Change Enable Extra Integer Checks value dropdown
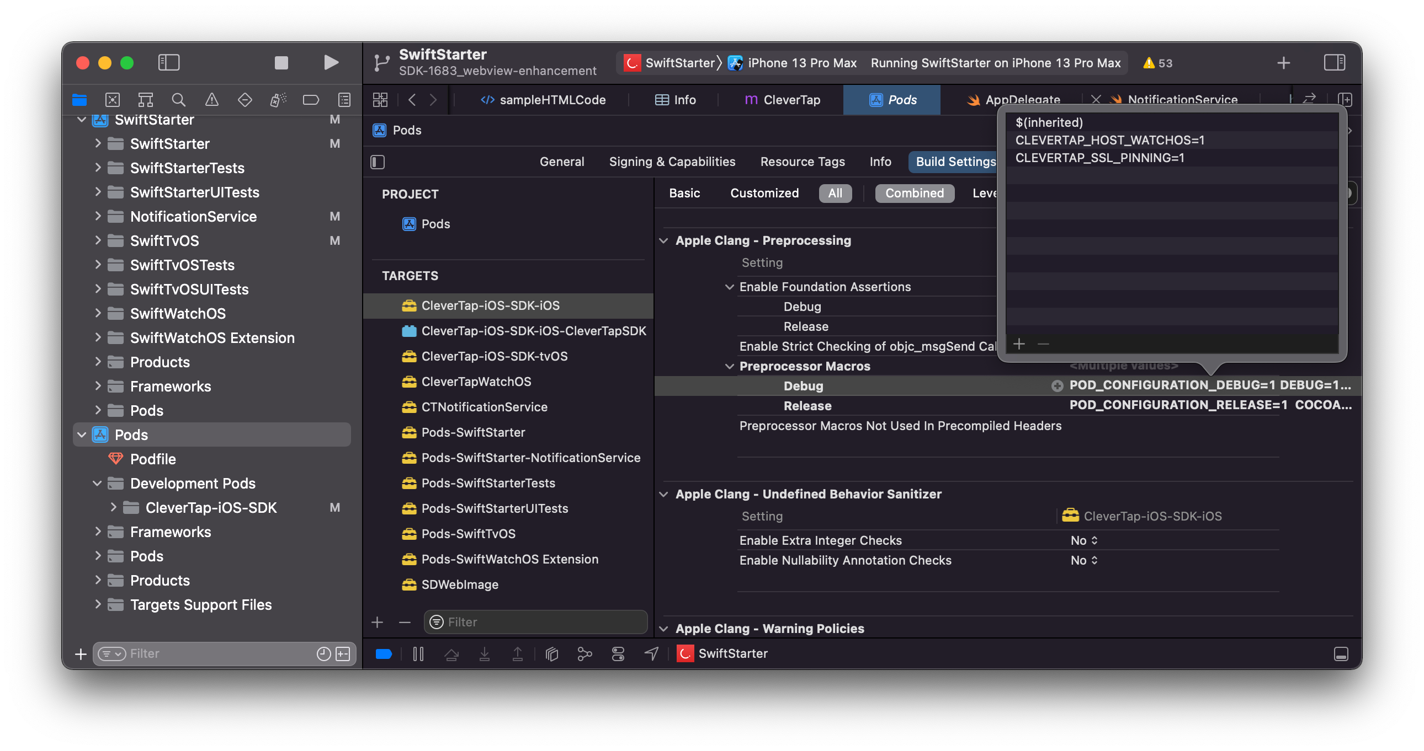 click(1083, 540)
